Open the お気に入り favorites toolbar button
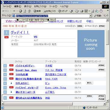The width and height of the screenshot is (110, 110). [x=49, y=11]
